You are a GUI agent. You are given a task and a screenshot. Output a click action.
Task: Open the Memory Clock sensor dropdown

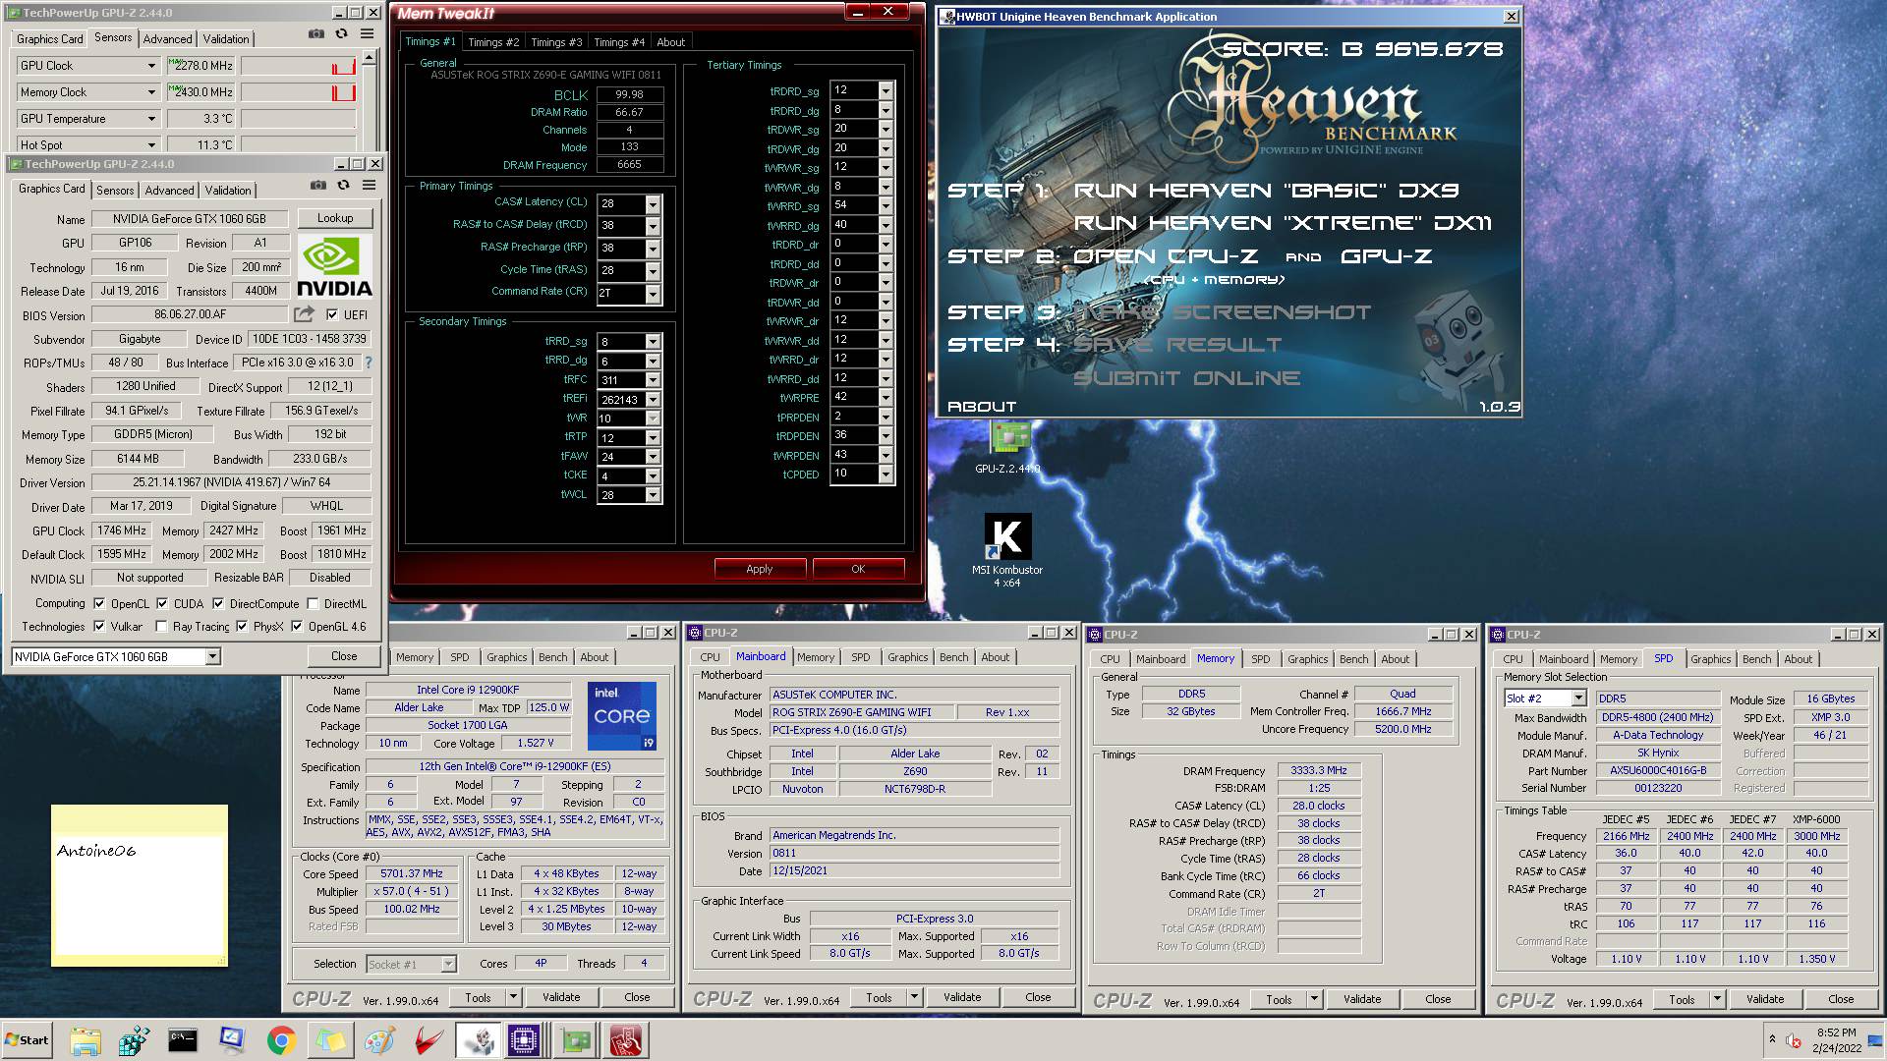tap(151, 92)
